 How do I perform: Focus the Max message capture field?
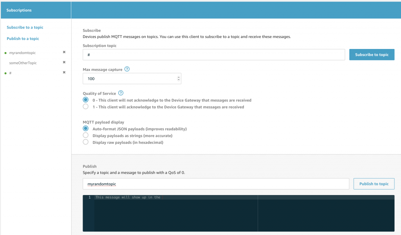tap(132, 78)
